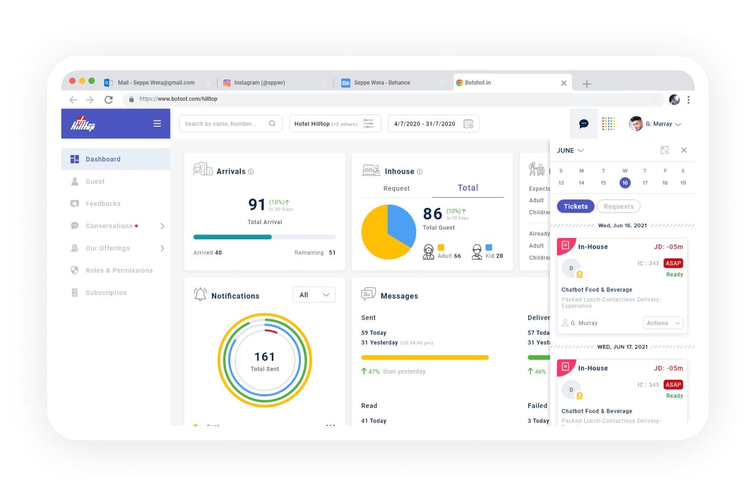Open the hamburger menu beside Hilltop logo

pyautogui.click(x=157, y=124)
